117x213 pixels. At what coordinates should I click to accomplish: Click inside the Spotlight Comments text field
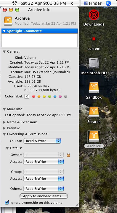tap(39, 40)
